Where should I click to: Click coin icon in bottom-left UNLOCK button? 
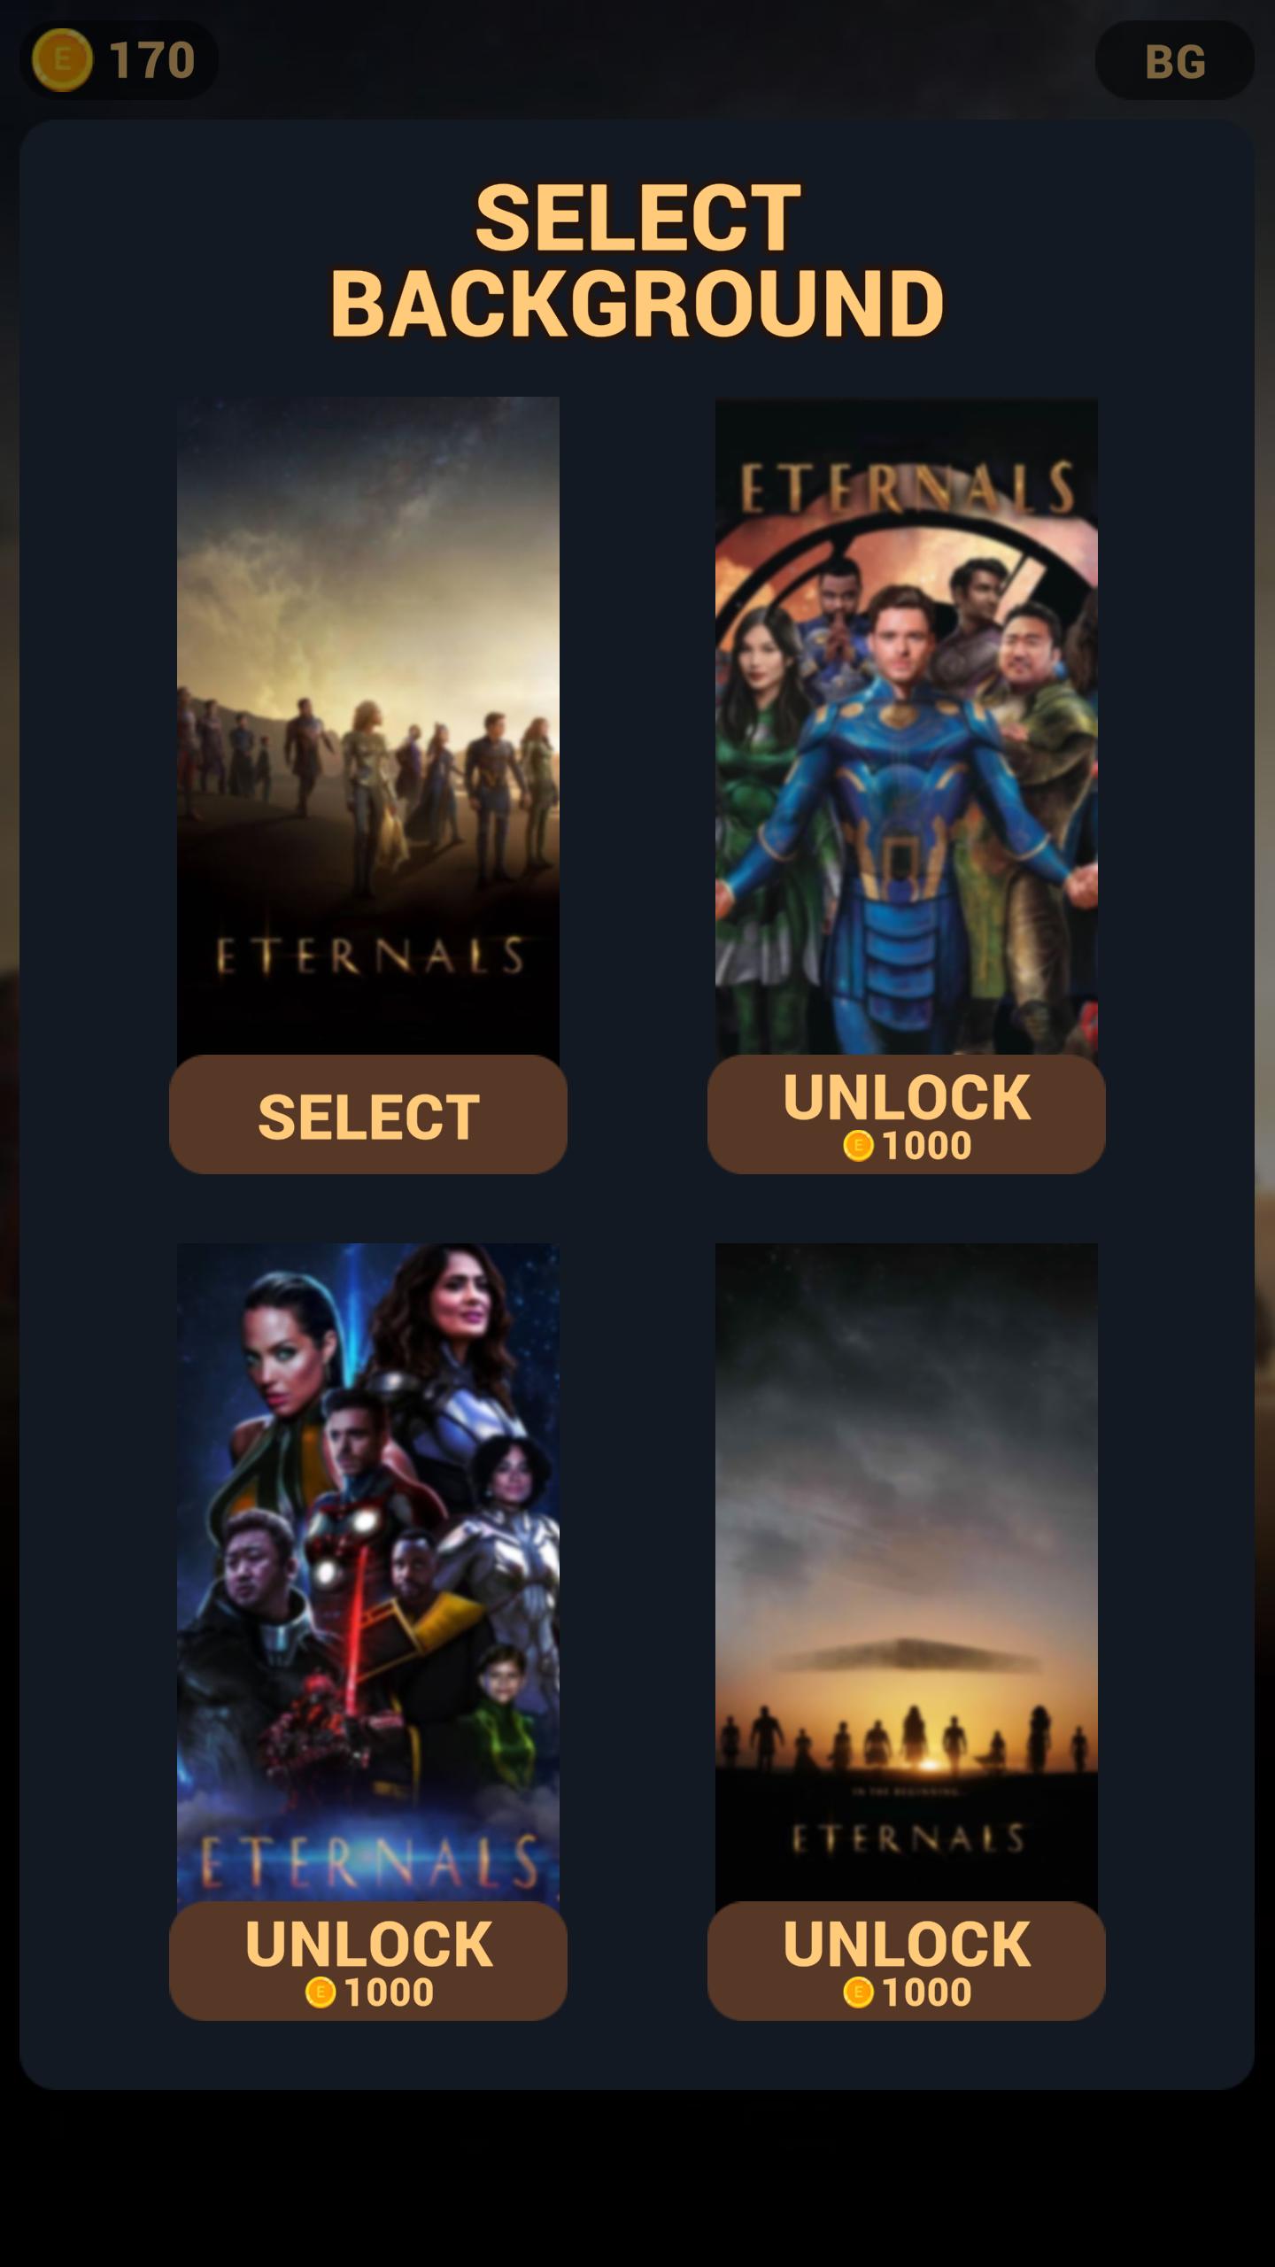point(321,1992)
